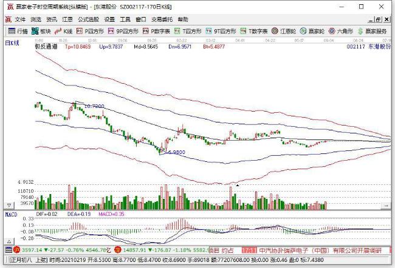This screenshot has width=395, height=268.
Task: Switch to K线 candlestick chart view
Action: 64,31
